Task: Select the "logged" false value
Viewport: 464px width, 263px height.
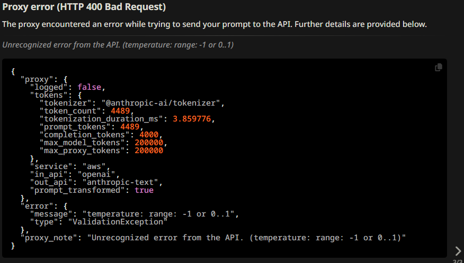Action: coord(90,87)
